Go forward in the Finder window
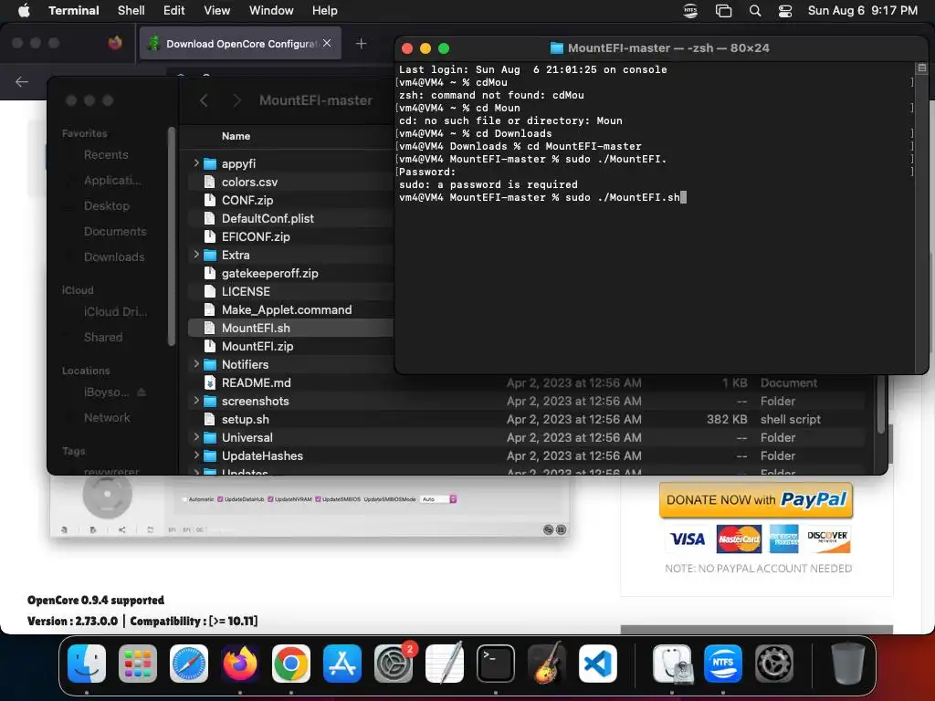Viewport: 935px width, 701px height. (236, 100)
